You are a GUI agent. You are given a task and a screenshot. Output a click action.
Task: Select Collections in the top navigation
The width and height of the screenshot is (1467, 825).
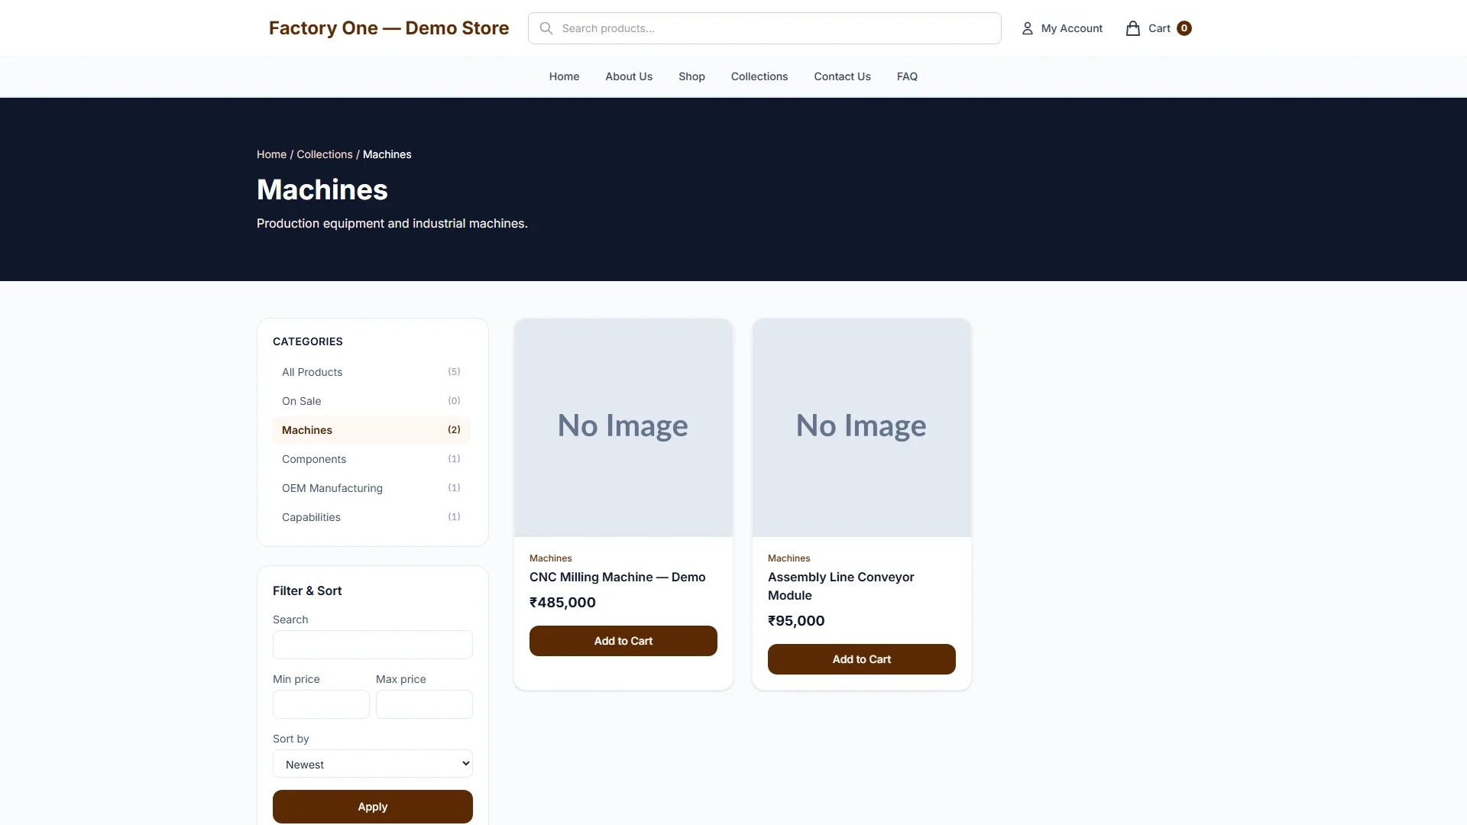[759, 76]
